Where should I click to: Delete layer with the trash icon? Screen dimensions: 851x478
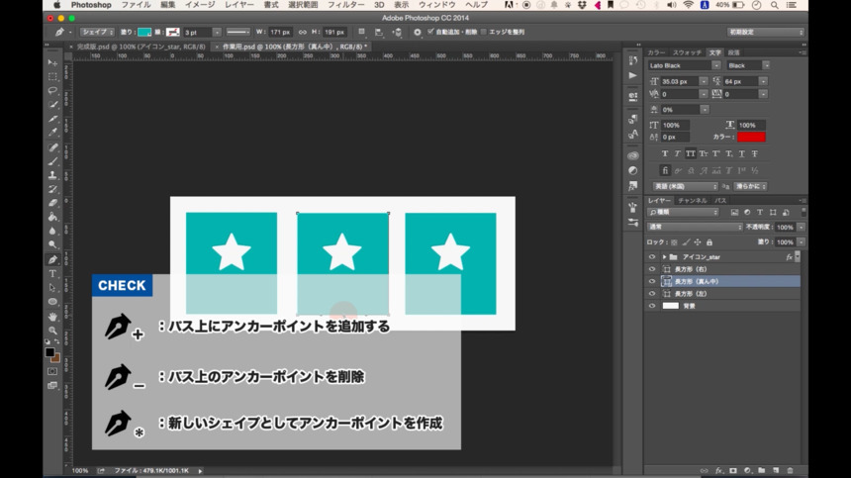pos(790,470)
